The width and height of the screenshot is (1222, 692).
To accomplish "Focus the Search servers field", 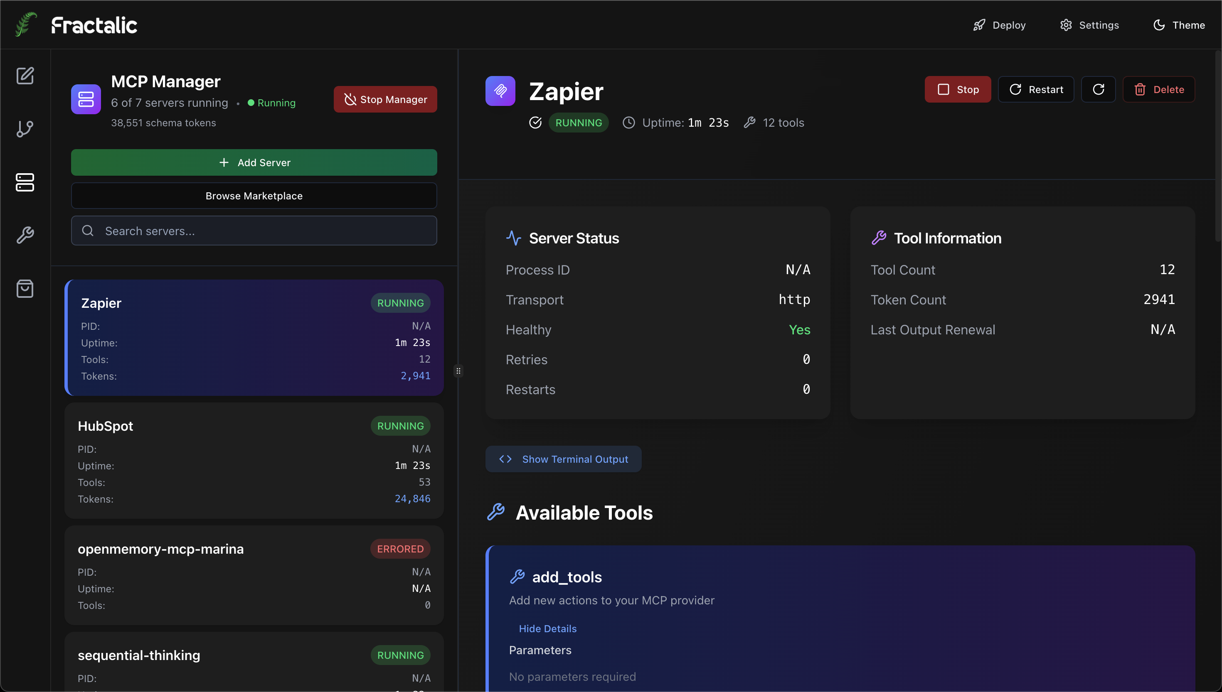I will tap(254, 231).
